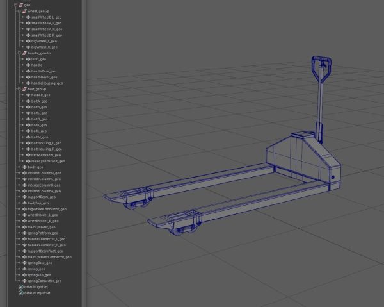Viewport: 384px width, 307px height.
Task: Click the mesh icon of bigWheel_L_geo
Action: (x=28, y=41)
